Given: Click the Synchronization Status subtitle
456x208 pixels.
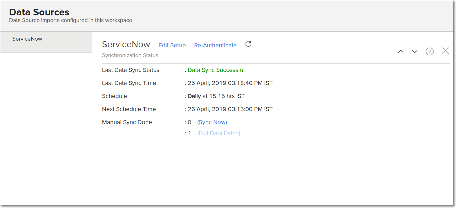Looking at the screenshot, I should pos(130,55).
